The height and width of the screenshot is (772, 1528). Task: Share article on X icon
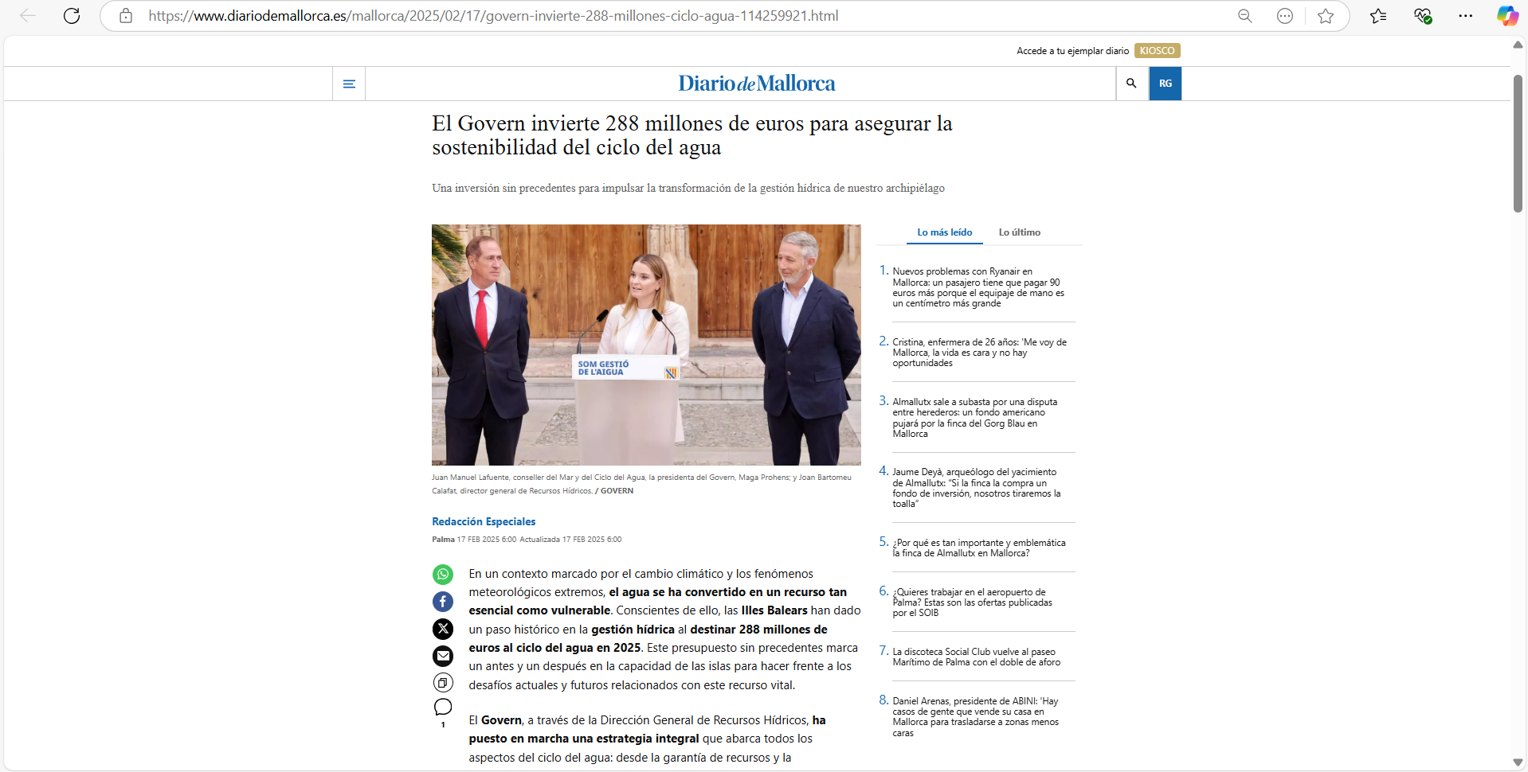coord(443,629)
